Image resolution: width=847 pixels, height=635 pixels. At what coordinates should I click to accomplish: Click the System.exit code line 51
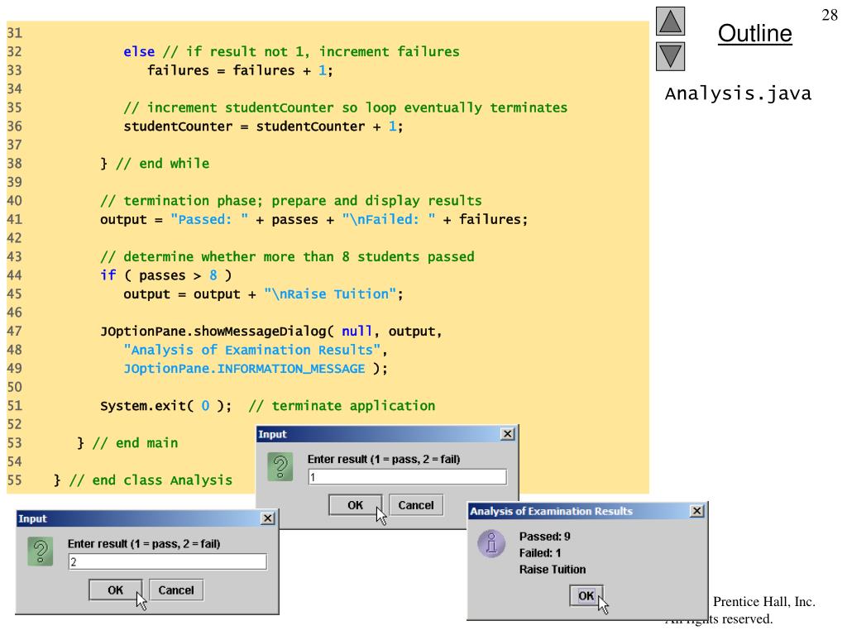(x=267, y=406)
